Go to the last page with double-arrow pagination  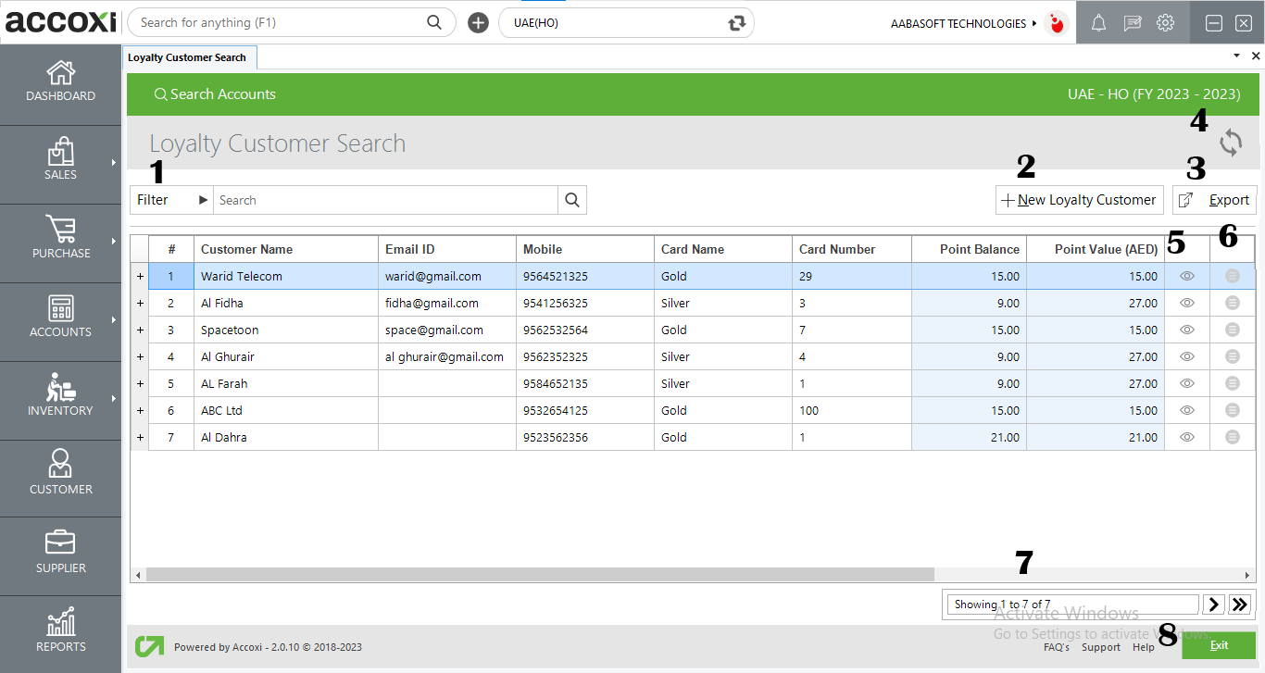1239,604
